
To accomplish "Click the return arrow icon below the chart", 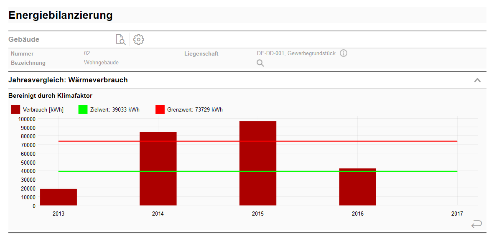I will tap(476, 224).
